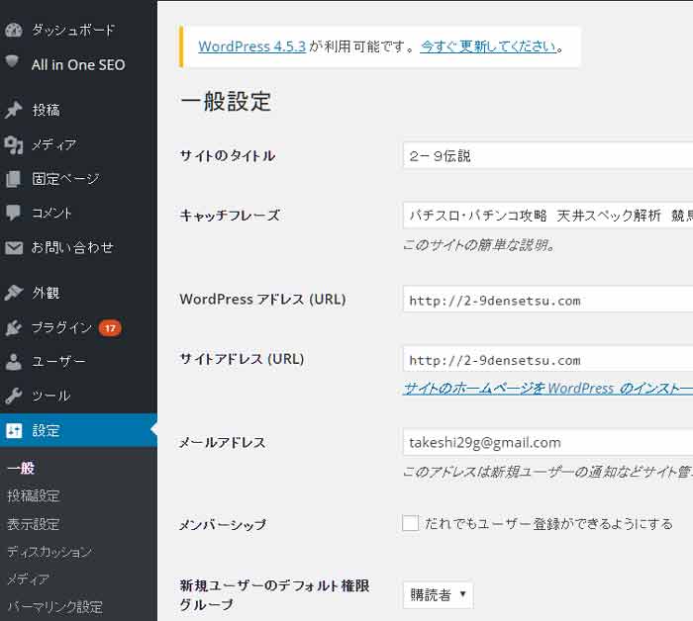Click the Plugins plug icon
The image size is (693, 621).
[x=13, y=327]
